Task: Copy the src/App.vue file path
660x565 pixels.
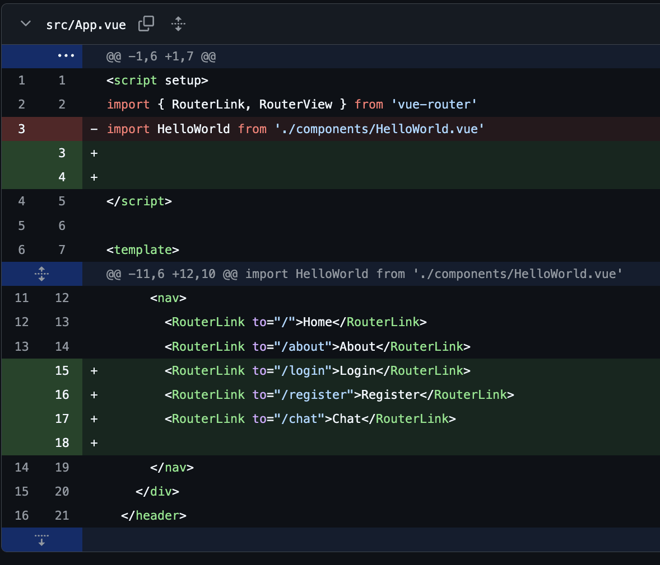Action: click(146, 24)
